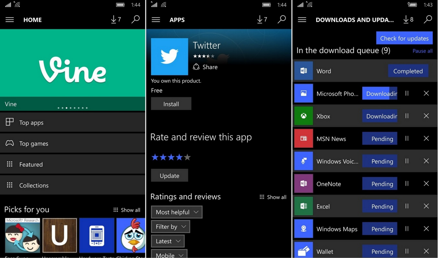
Task: Pause the Microsoft Photos download
Action: (407, 93)
